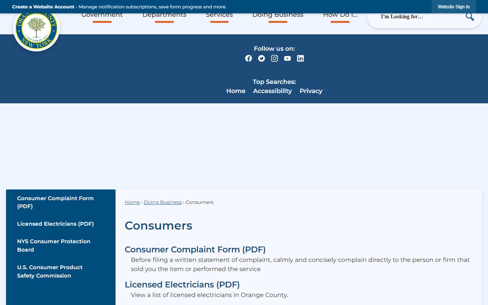Click the Facebook icon
Viewport: 488px width, 305px height.
249,58
